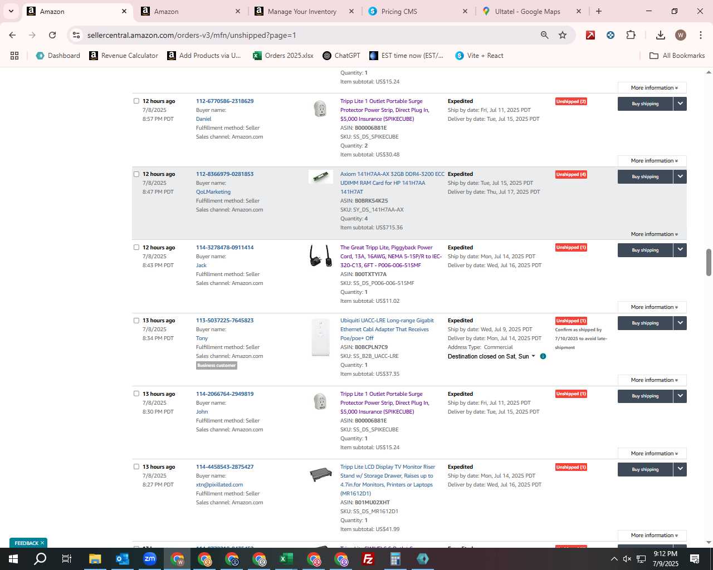Viewport: 713px width, 570px height.
Task: Open the Extensions puzzle-piece menu
Action: [631, 35]
